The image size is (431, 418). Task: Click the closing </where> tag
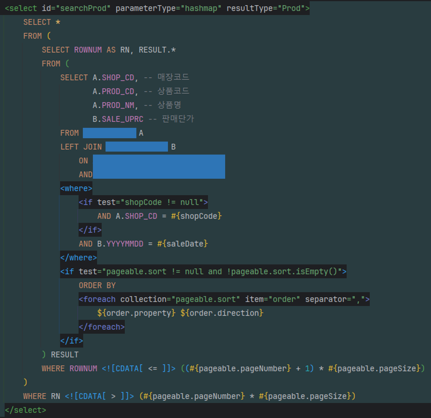tap(79, 258)
